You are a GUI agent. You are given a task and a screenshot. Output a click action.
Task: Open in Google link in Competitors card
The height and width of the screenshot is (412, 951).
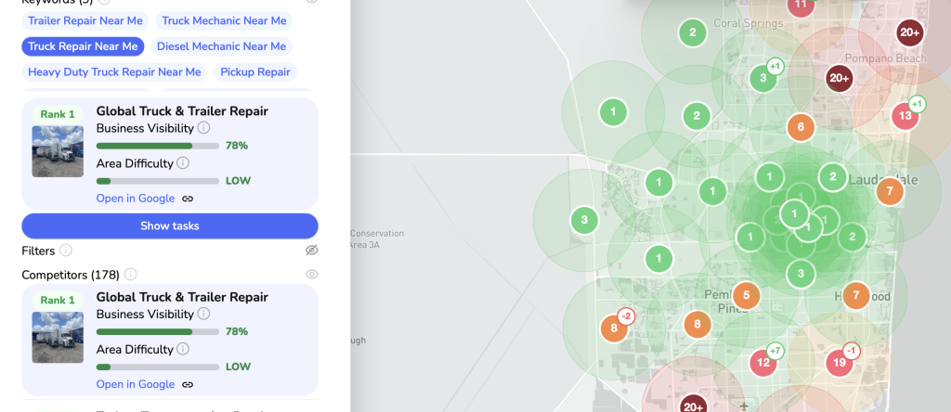coord(136,384)
